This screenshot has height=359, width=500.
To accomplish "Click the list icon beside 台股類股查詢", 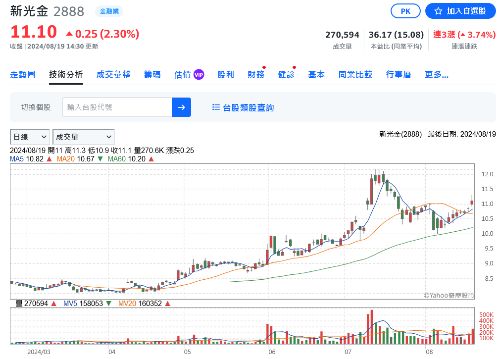I will (216, 107).
